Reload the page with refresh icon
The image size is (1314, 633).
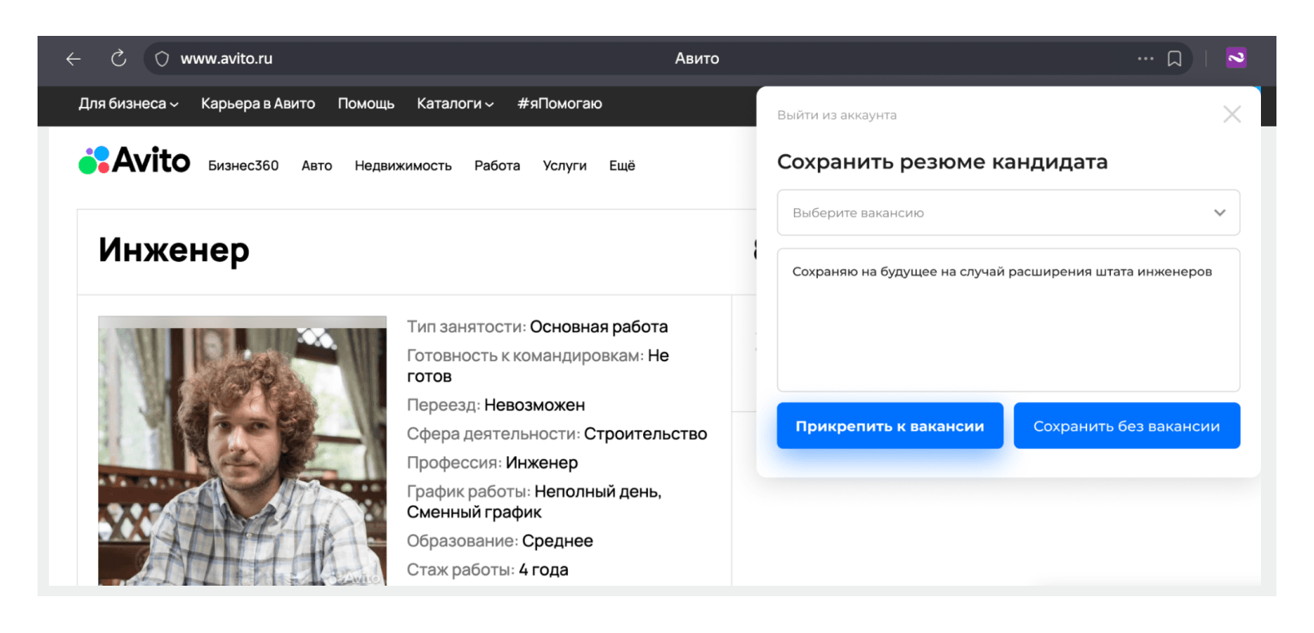tap(118, 58)
